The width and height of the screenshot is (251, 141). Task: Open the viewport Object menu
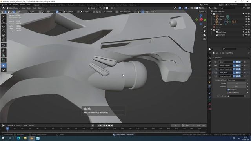40,8
